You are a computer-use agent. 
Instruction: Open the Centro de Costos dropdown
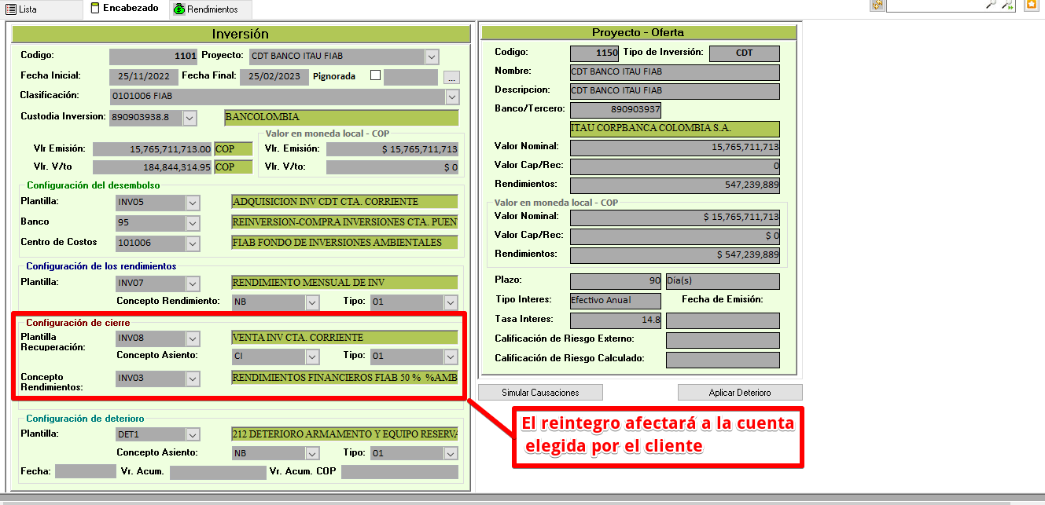193,243
